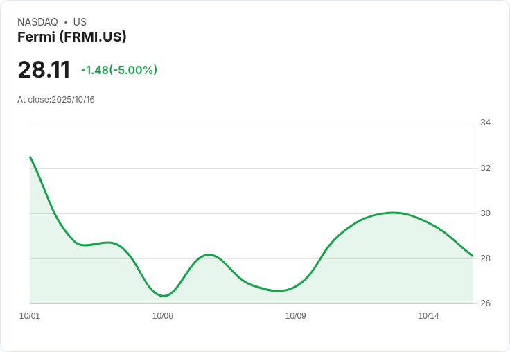Click the US market label

click(x=80, y=22)
